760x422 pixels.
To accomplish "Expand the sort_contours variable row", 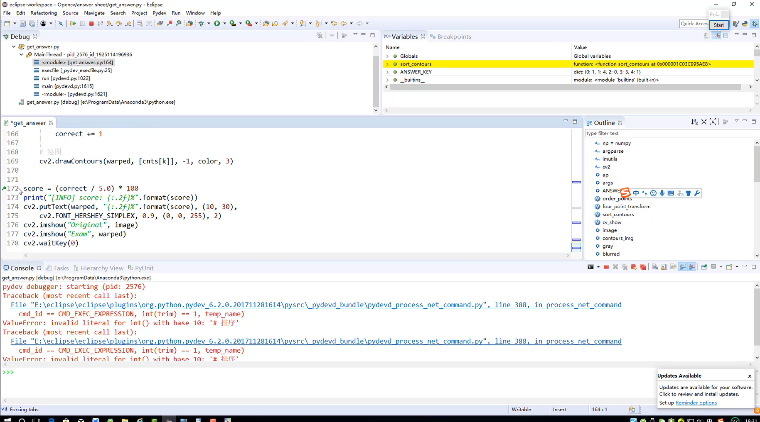I will click(387, 64).
